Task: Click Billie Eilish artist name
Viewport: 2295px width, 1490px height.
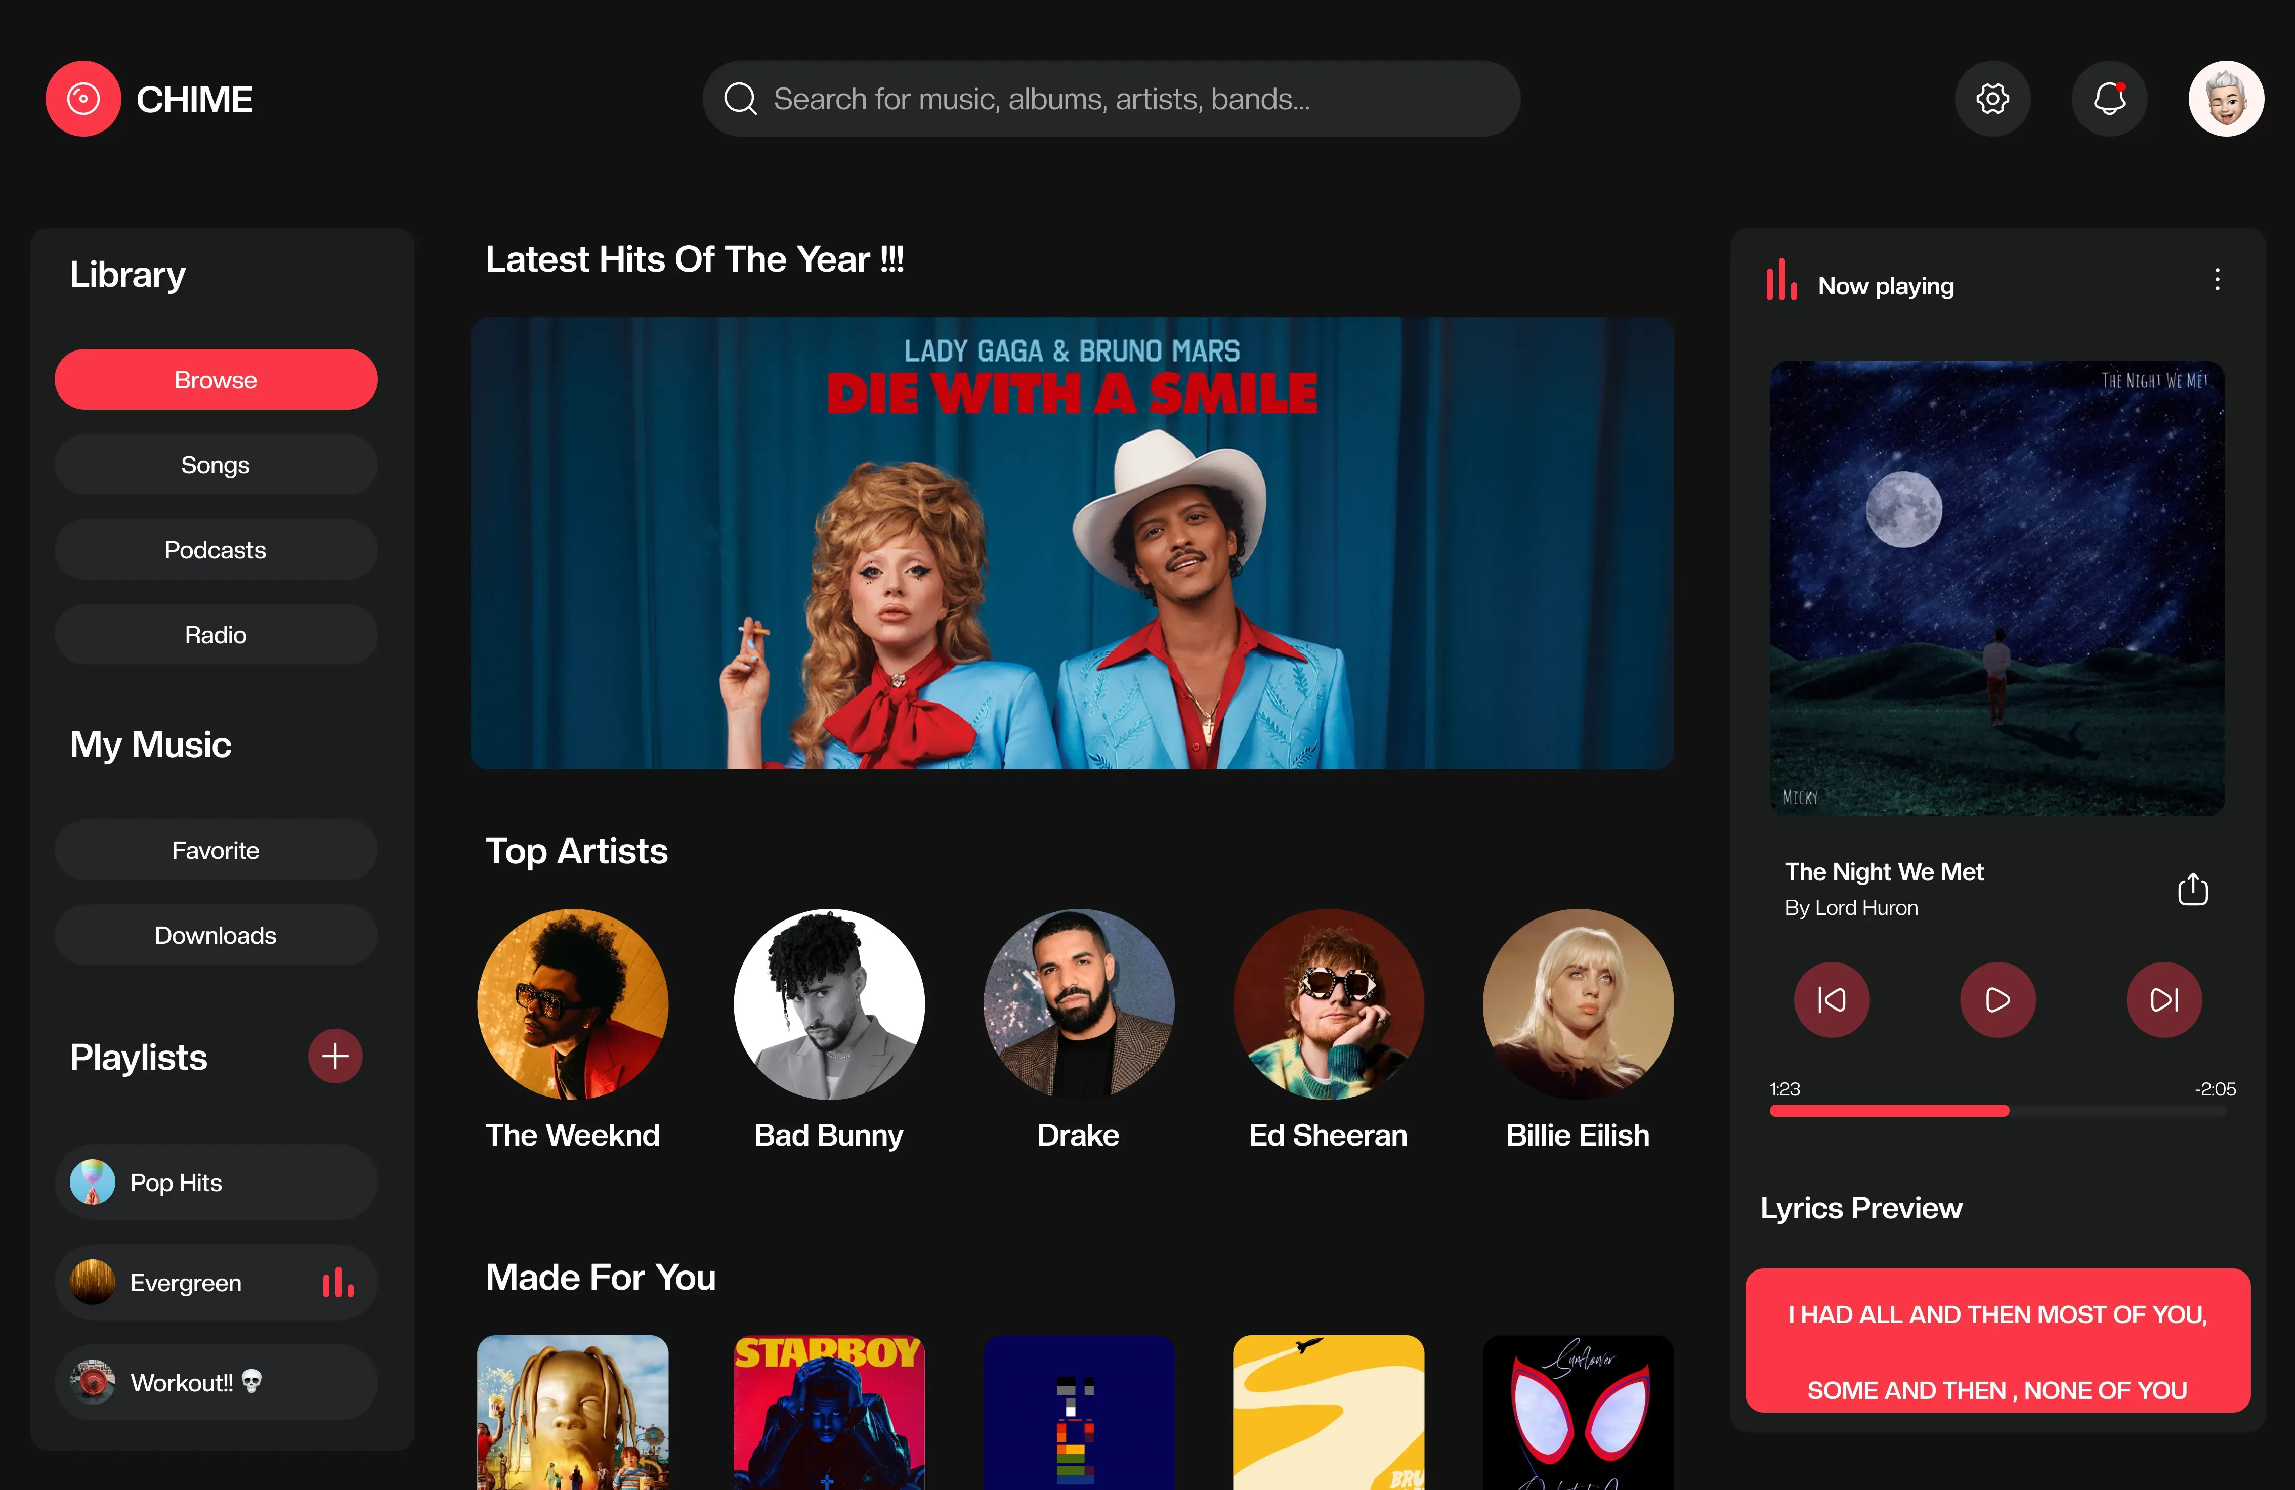Action: [x=1578, y=1135]
